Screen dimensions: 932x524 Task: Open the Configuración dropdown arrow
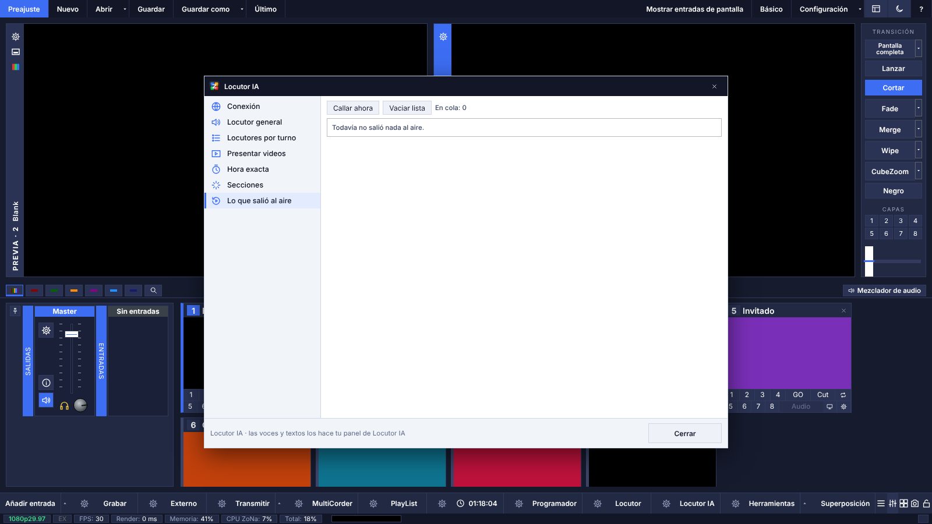click(x=860, y=9)
